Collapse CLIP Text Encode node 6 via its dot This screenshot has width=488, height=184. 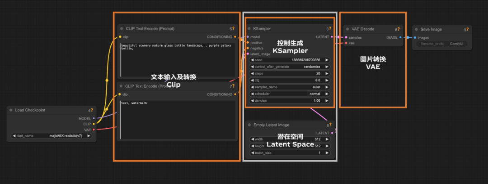pos(122,28)
